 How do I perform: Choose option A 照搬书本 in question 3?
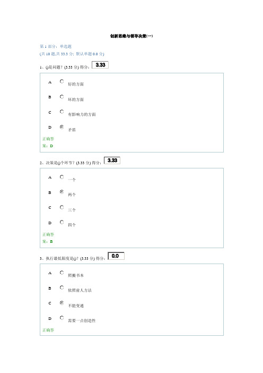[62, 273]
